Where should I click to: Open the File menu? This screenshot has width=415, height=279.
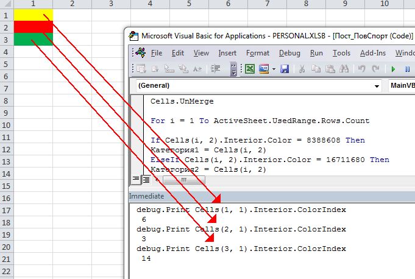coord(157,53)
